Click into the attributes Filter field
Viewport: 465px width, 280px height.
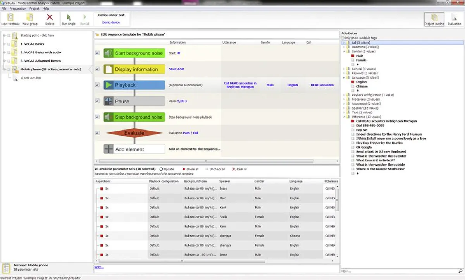click(x=399, y=271)
